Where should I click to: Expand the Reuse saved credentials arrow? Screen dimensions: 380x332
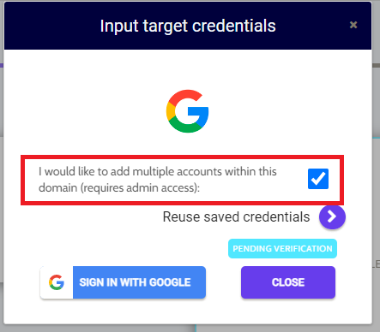(x=332, y=216)
